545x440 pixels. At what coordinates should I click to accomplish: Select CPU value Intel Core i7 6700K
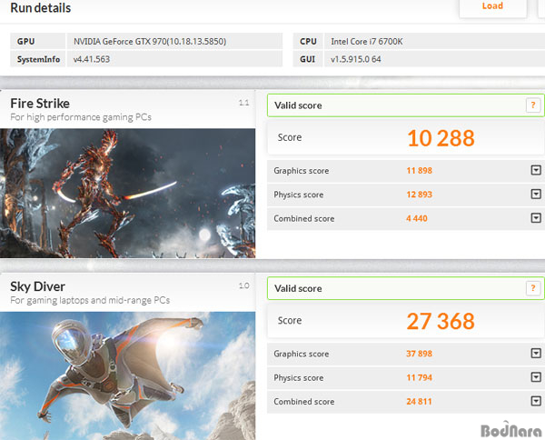pos(367,42)
